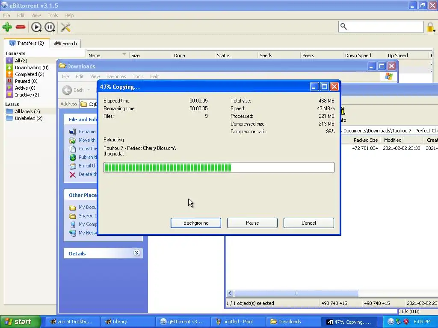Screen dimensions: 438x328
Task: Click the Pause toolbar icon in qBittorrent
Action: click(50, 27)
